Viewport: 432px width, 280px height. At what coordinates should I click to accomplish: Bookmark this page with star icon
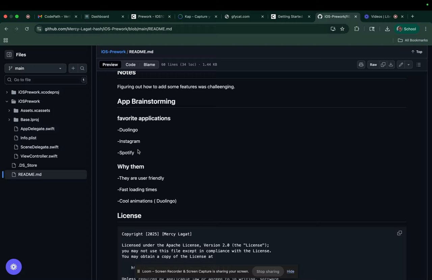[342, 29]
